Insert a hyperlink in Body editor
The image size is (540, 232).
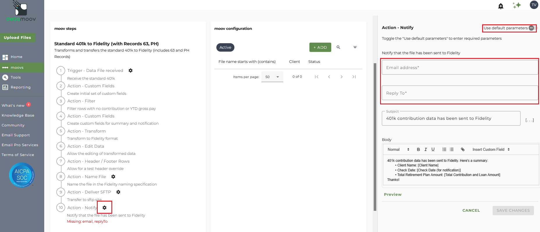[463, 150]
